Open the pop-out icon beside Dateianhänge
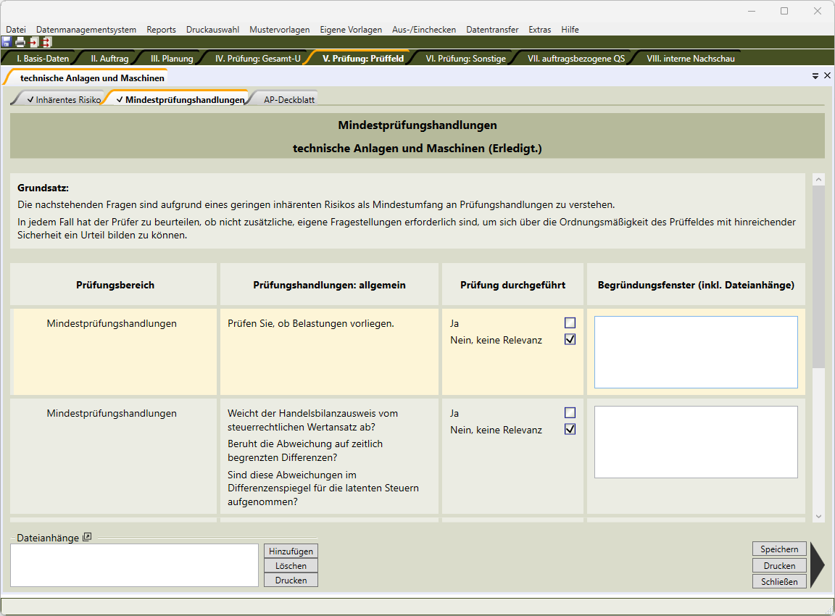 87,537
